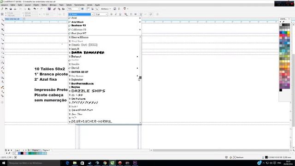Switch to Página 1 tab
Viewport: 295px width, 166px height.
point(36,150)
